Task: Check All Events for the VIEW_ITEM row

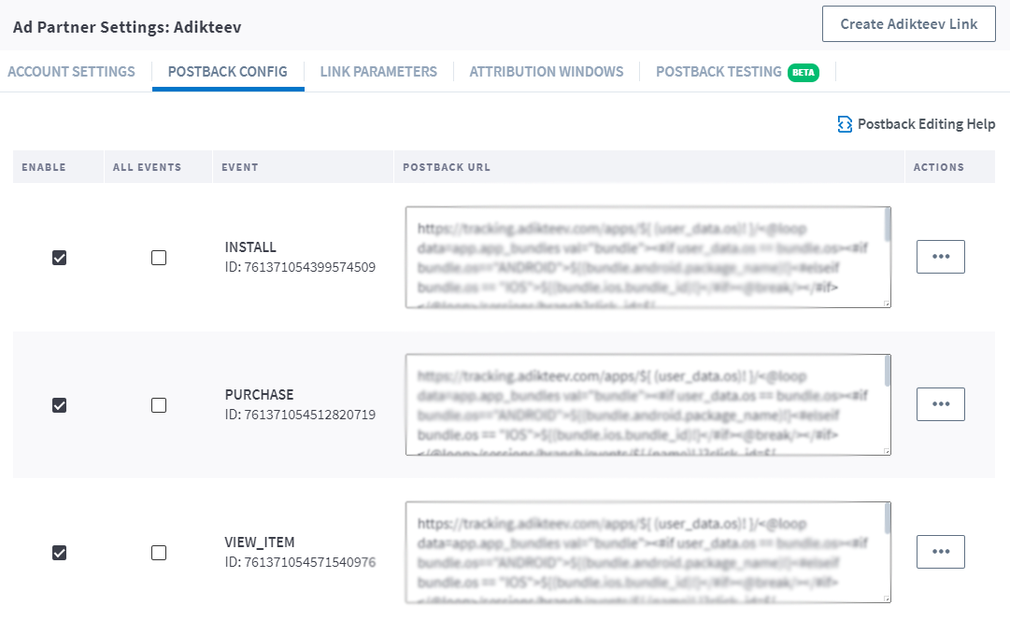Action: pyautogui.click(x=159, y=553)
